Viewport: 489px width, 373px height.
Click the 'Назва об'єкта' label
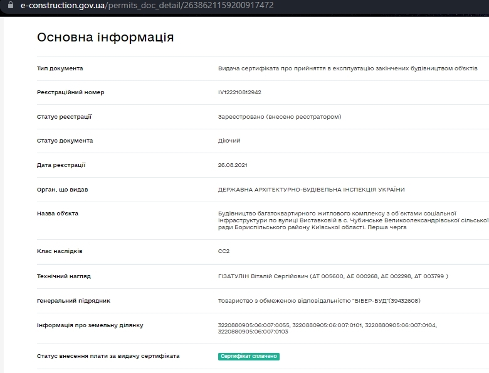[58, 214]
